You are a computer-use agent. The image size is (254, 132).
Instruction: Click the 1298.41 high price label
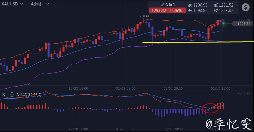tap(143, 16)
